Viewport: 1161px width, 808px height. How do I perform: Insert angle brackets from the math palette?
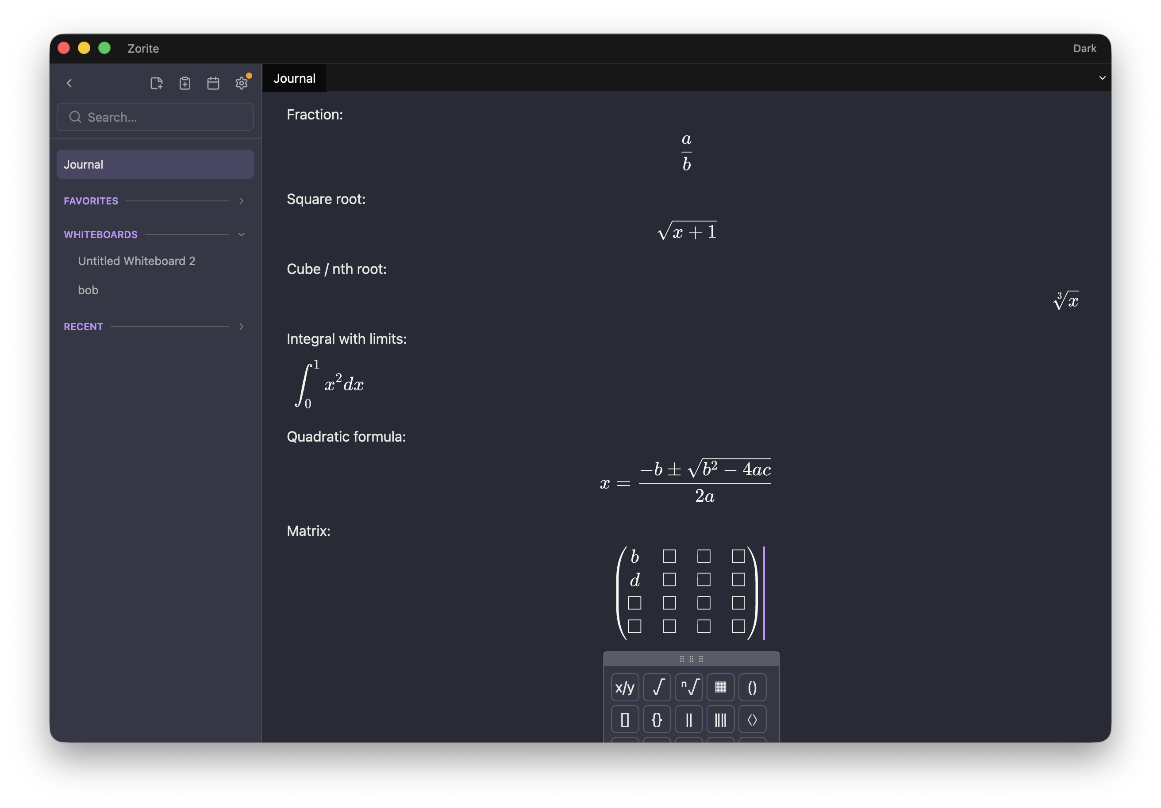[753, 720]
